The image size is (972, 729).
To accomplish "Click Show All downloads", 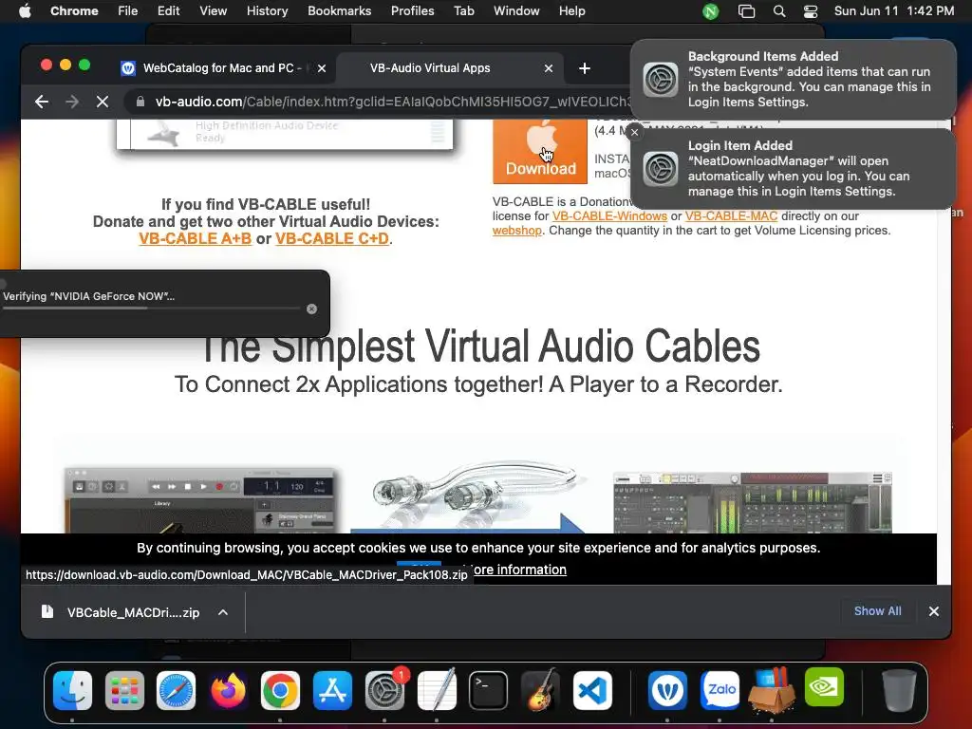I will tap(877, 611).
